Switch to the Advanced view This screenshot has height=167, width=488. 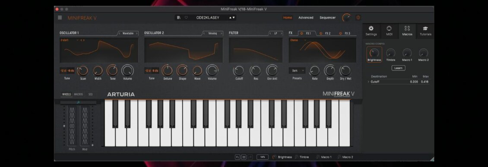pos(306,18)
